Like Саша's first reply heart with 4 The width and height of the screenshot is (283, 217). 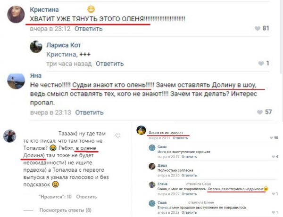tap(273, 157)
